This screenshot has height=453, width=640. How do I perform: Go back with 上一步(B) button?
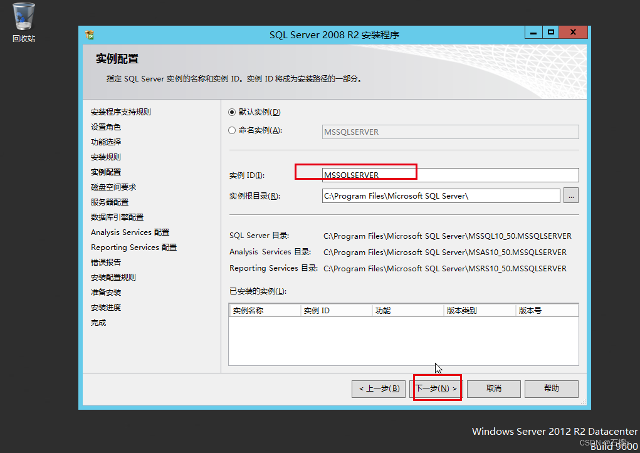point(379,388)
